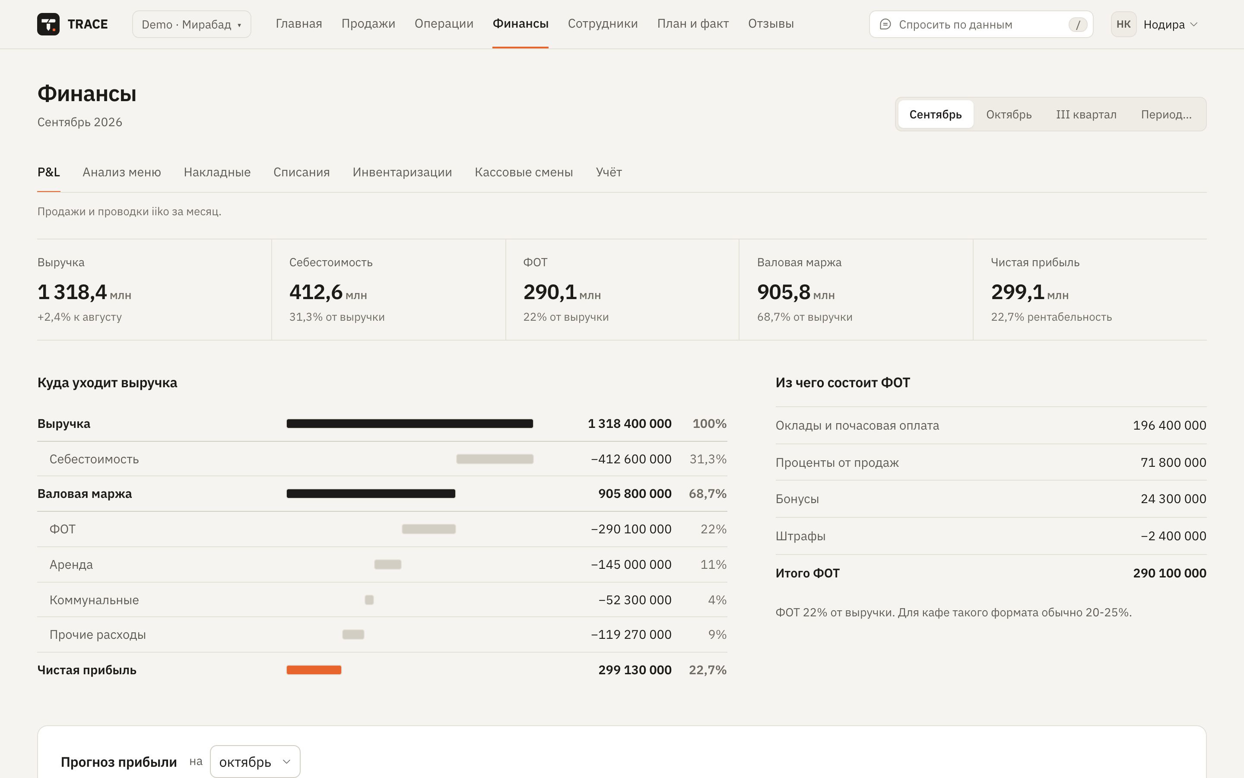Focus the Спросить по данным search field
This screenshot has width=1244, height=778.
click(x=981, y=24)
